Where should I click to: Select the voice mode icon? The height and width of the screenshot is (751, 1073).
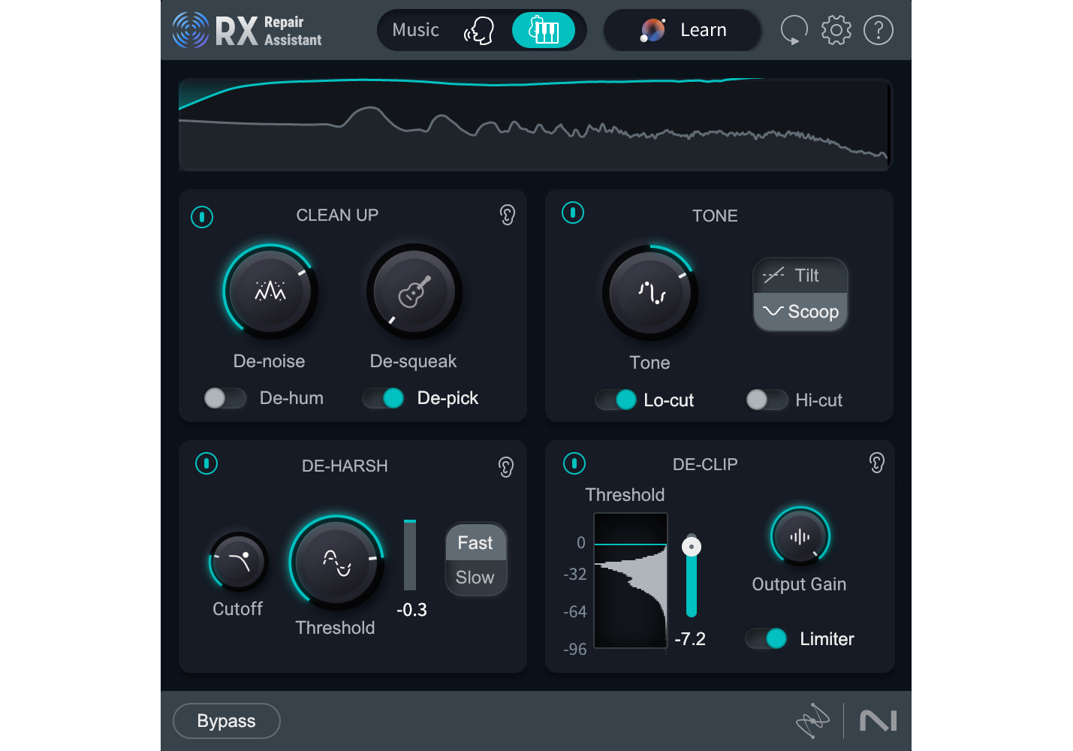(x=479, y=31)
